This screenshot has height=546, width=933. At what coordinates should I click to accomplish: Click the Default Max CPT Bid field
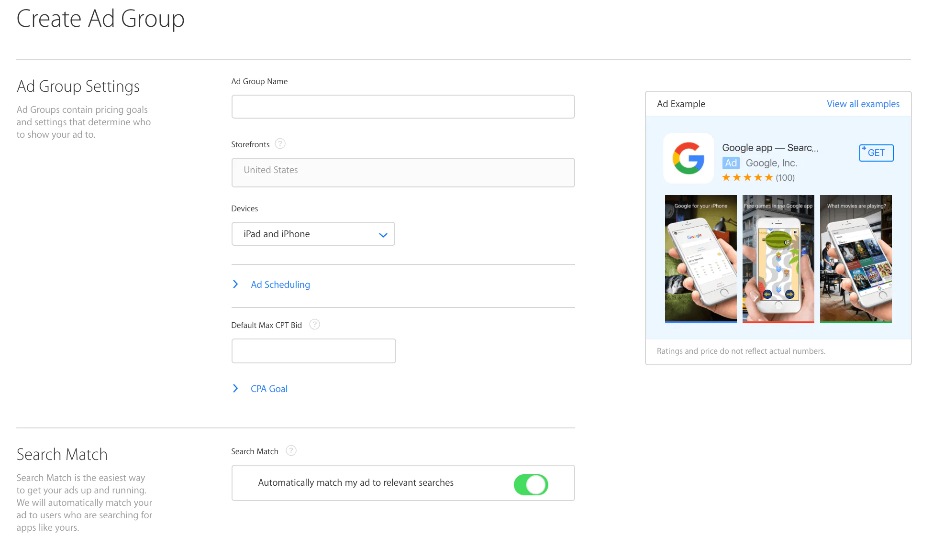point(313,351)
